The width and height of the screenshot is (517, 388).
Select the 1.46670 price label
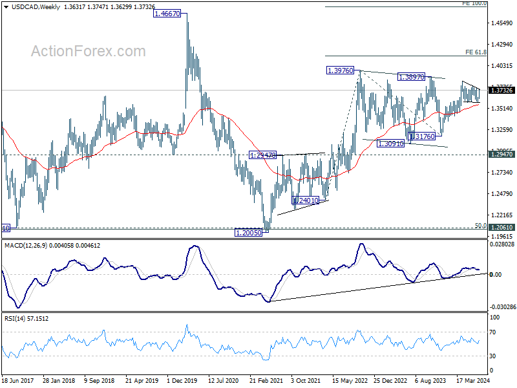click(167, 14)
